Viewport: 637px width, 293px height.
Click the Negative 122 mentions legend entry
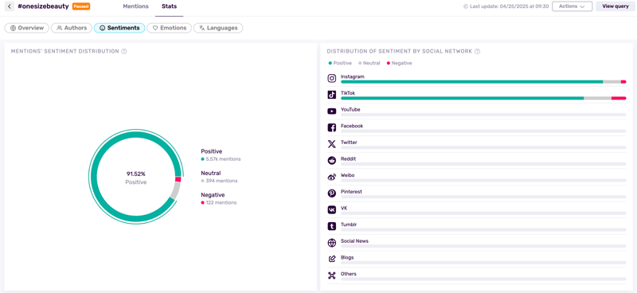[218, 198]
